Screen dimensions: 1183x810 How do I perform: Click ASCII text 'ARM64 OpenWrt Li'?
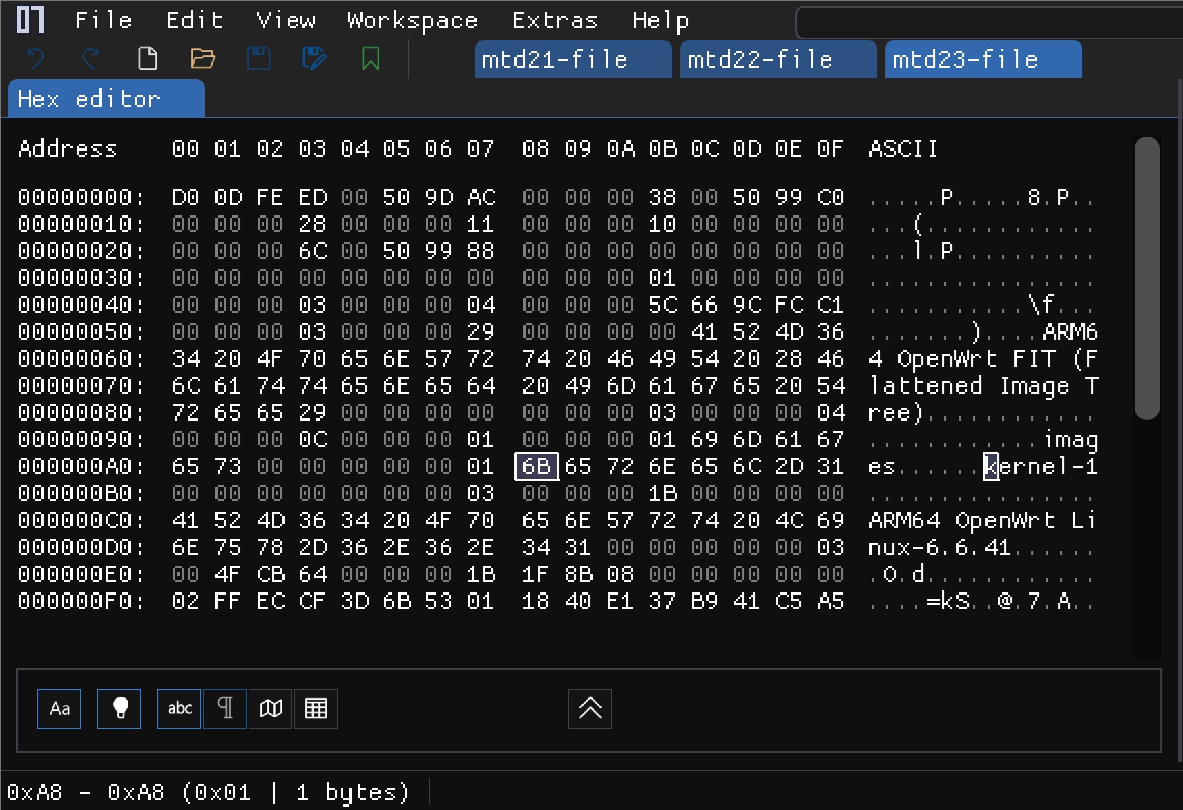coord(983,520)
